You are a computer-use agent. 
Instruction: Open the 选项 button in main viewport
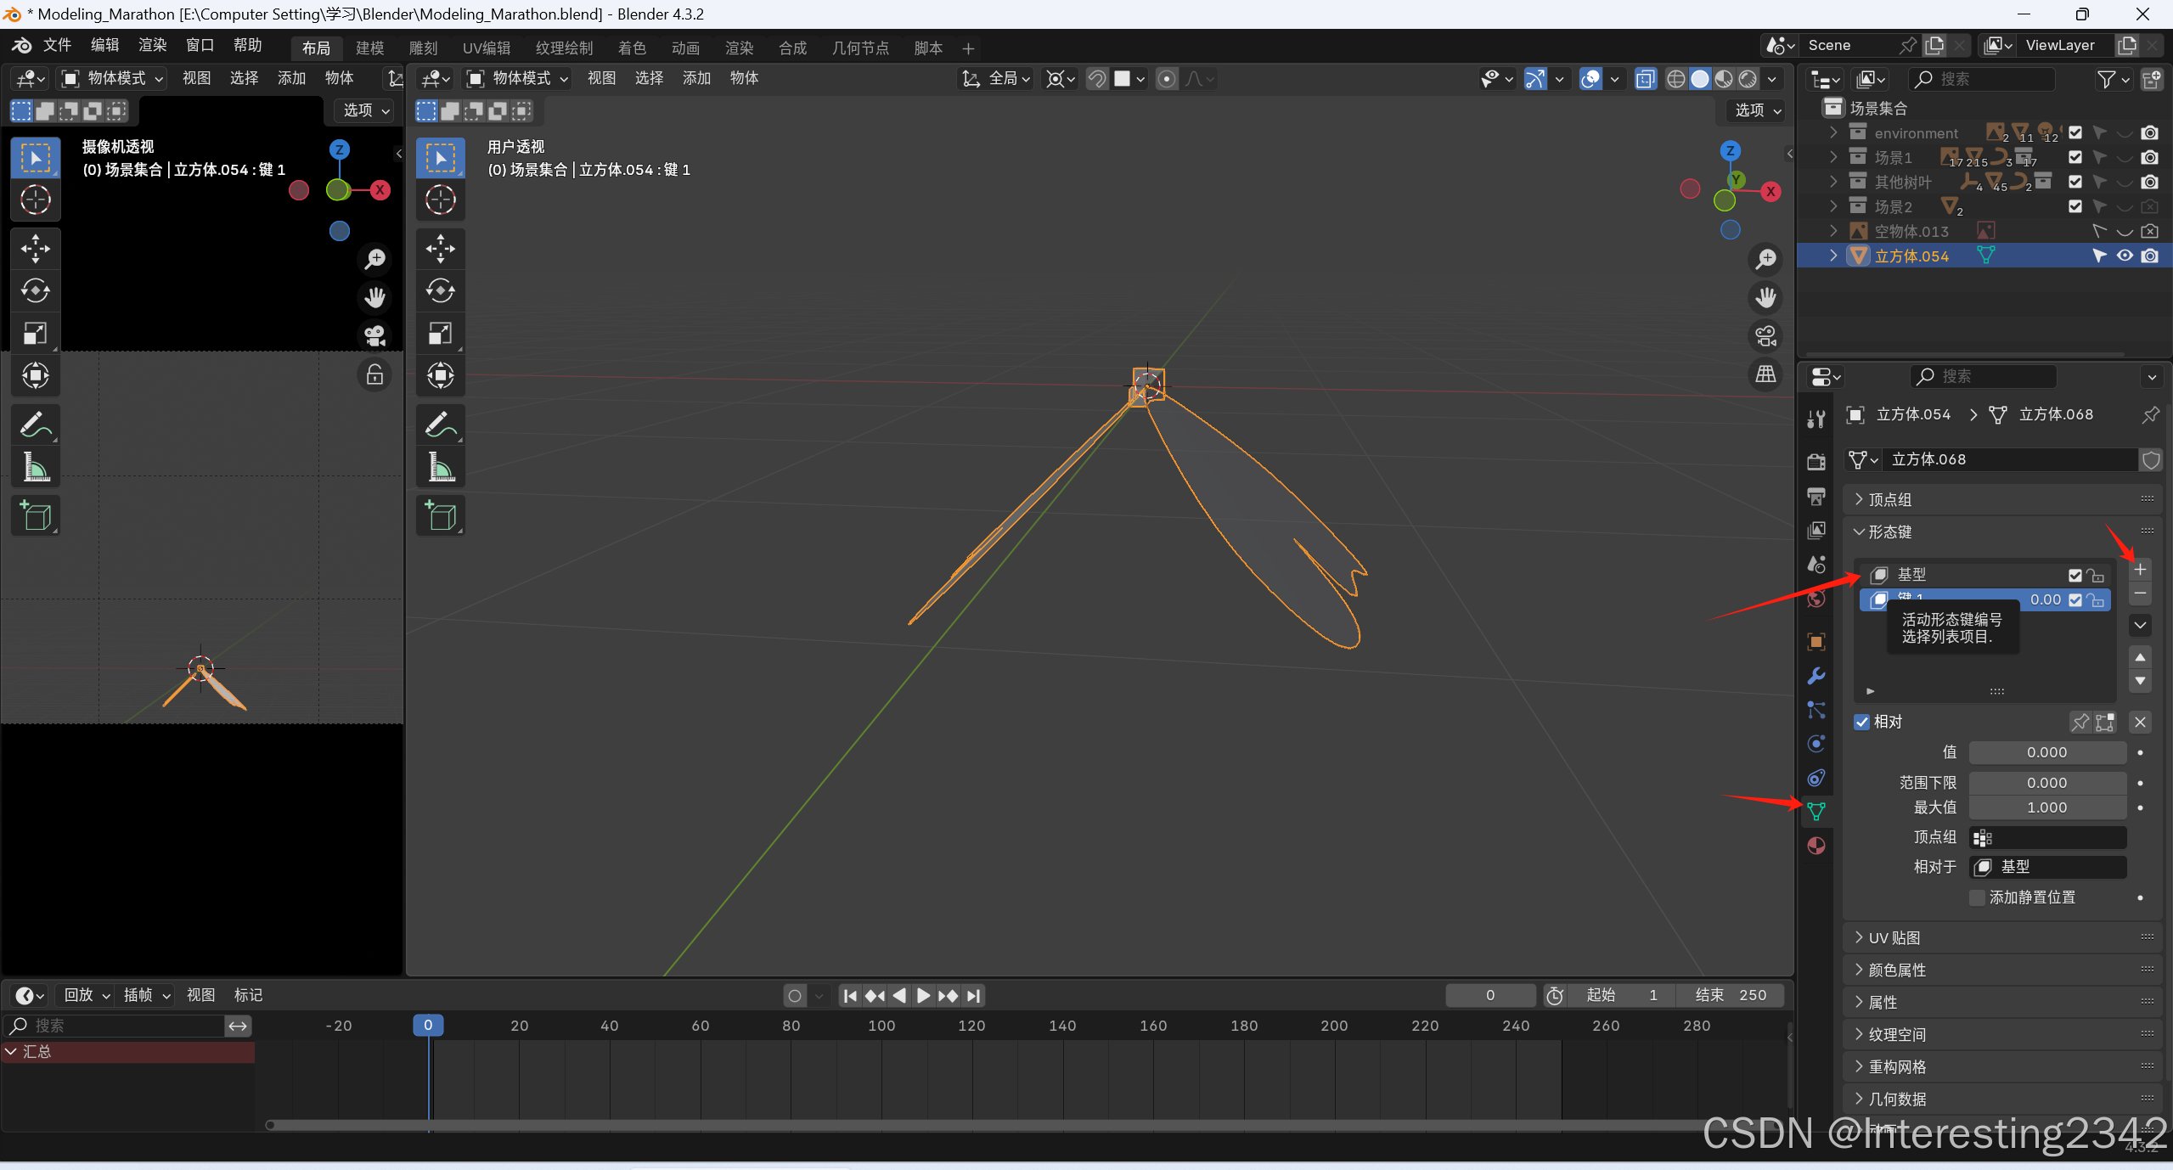(1756, 110)
